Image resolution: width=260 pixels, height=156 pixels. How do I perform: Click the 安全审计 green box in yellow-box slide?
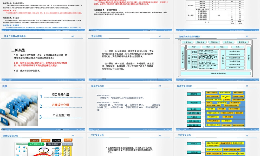(x=194, y=109)
